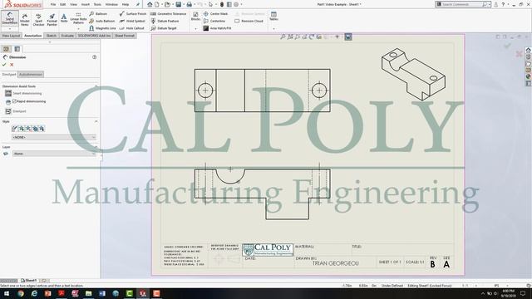Click the Apply the default style to dimensions icon
This screenshot has width=532, height=299.
click(14, 129)
